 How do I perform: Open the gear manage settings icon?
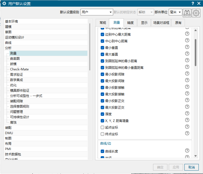click(x=196, y=13)
